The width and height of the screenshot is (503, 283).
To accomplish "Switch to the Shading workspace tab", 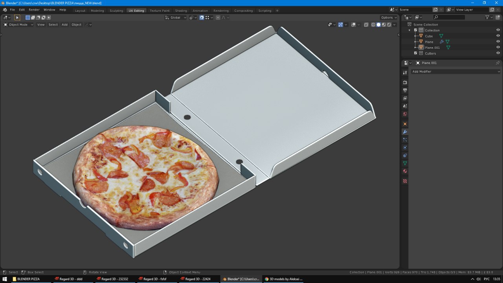I will coord(181,11).
